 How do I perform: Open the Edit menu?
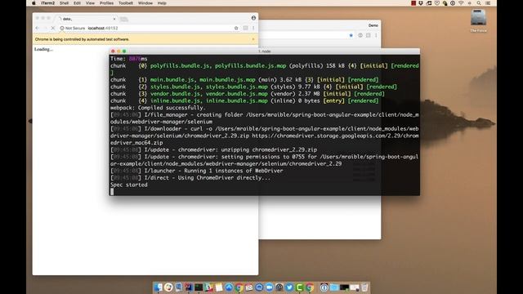[77, 3]
